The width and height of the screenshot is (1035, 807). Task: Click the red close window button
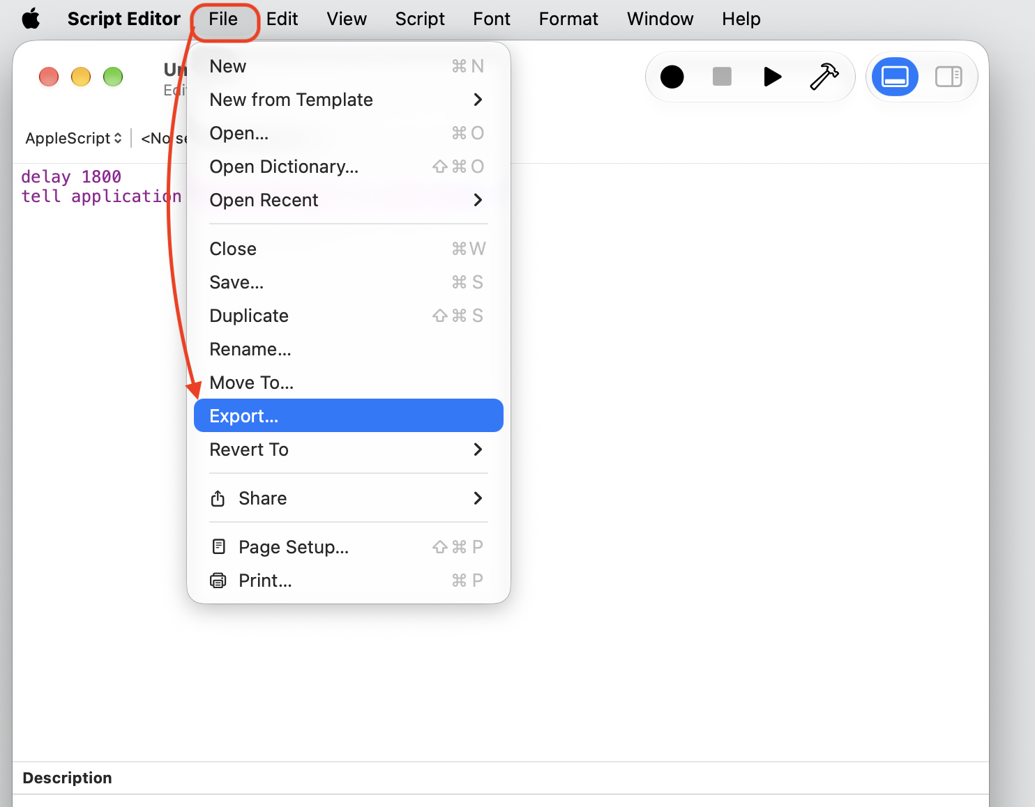tap(49, 77)
